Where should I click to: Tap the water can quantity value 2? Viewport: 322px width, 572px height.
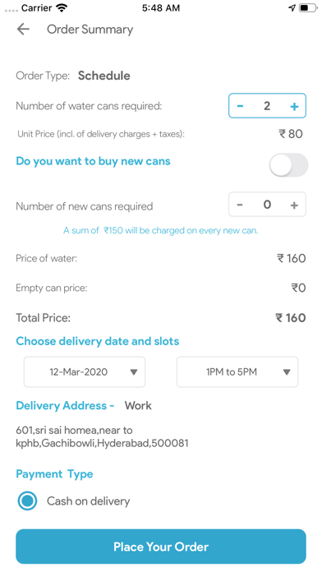coord(267,106)
